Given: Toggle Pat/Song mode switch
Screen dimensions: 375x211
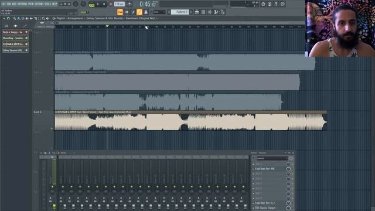Looking at the screenshot, I should click(91, 5).
